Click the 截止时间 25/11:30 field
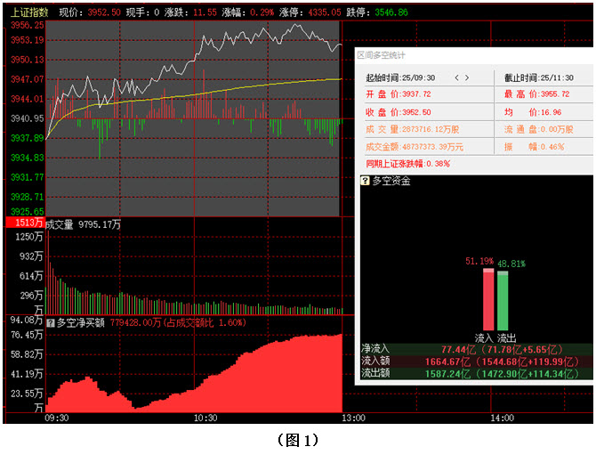The width and height of the screenshot is (596, 463). [536, 77]
